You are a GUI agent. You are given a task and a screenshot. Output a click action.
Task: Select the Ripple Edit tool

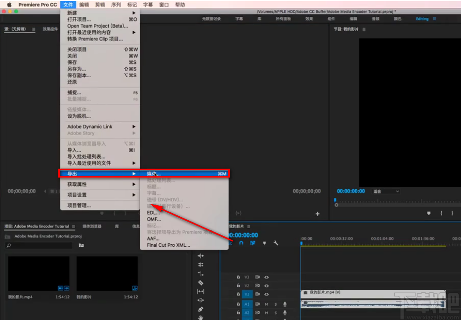pos(201,256)
